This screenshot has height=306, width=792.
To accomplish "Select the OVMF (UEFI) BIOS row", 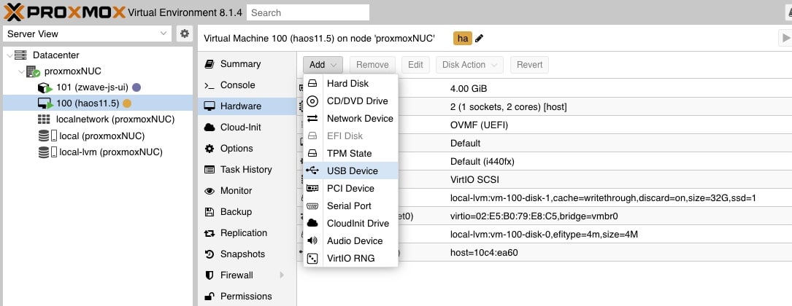I will coord(545,125).
